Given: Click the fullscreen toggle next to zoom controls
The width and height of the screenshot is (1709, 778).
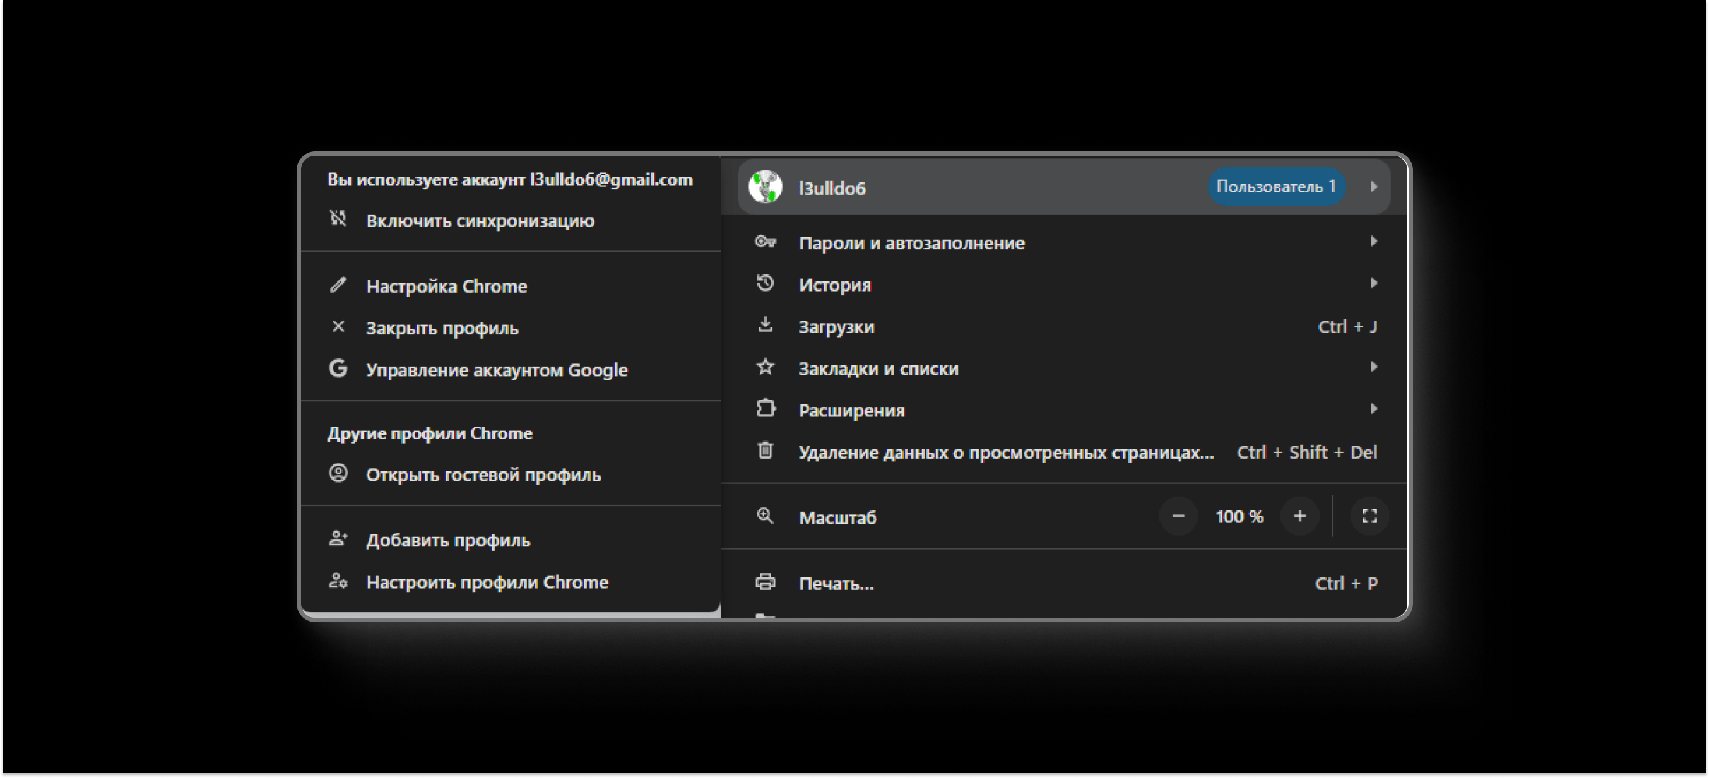Looking at the screenshot, I should [x=1369, y=516].
